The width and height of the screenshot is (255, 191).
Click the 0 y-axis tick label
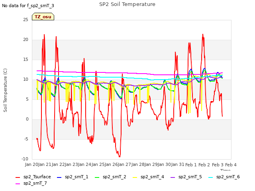click(x=27, y=119)
